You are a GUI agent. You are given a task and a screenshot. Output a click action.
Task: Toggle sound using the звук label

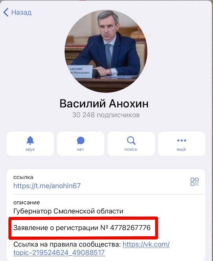tap(30, 149)
